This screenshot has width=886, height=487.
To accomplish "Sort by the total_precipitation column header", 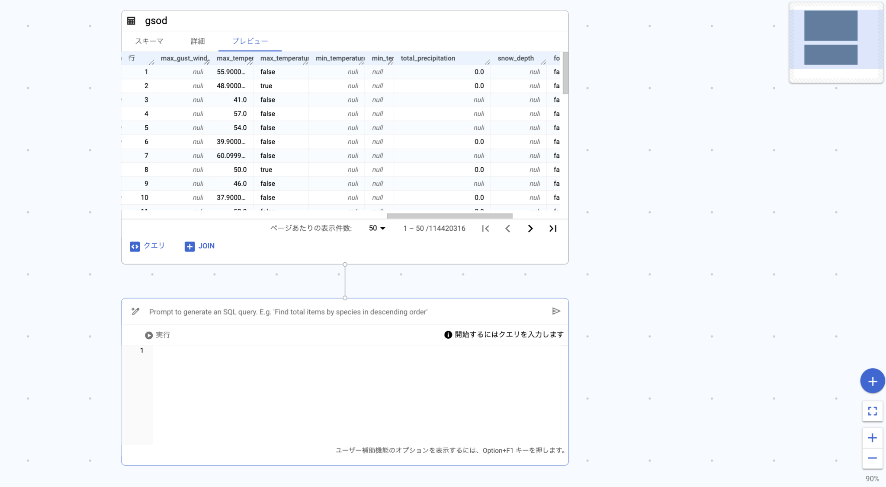I will pyautogui.click(x=428, y=58).
